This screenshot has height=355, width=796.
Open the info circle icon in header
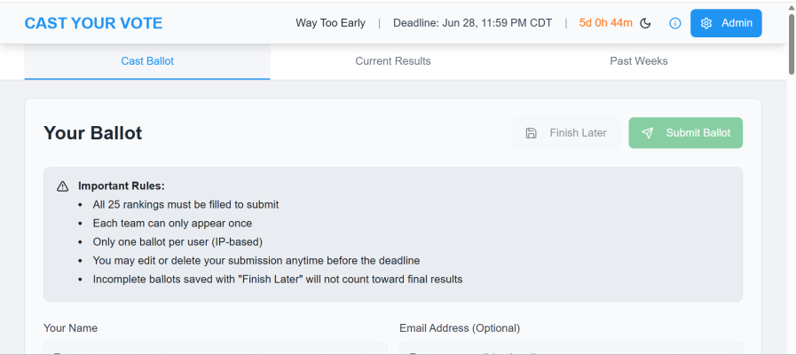[674, 23]
